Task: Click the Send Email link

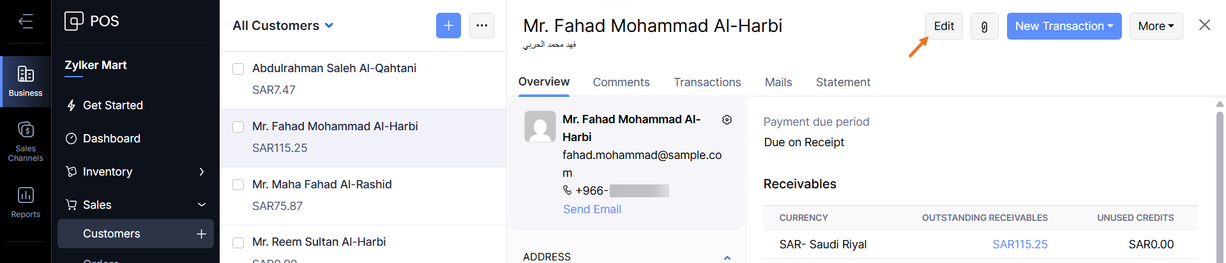Action: coord(592,209)
